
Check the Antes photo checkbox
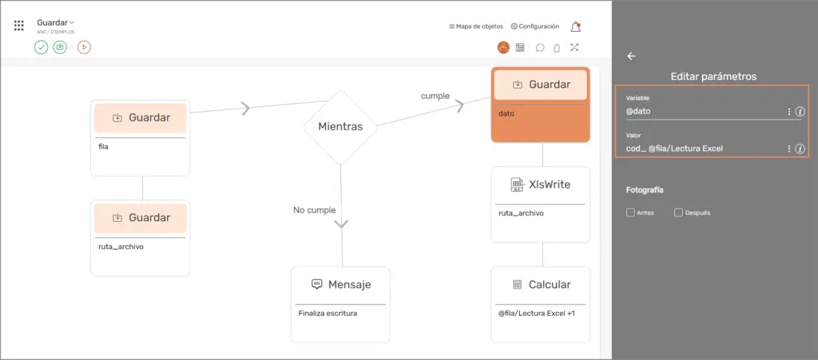click(631, 213)
